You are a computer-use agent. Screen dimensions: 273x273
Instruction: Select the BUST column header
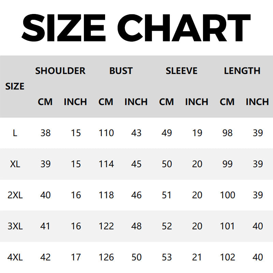[121, 71]
